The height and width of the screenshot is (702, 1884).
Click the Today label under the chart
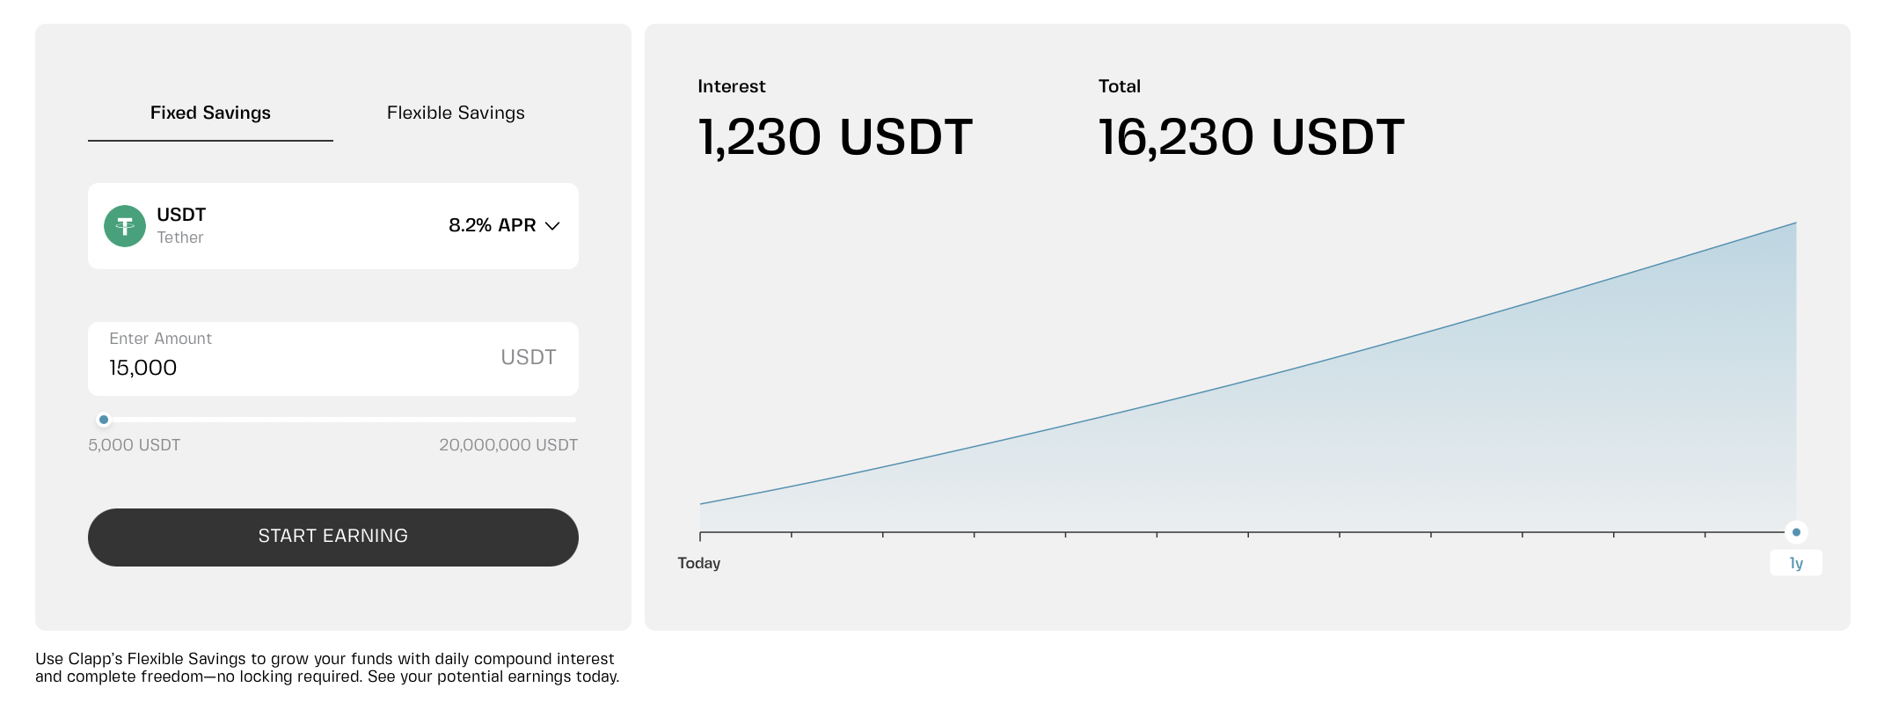tap(699, 563)
